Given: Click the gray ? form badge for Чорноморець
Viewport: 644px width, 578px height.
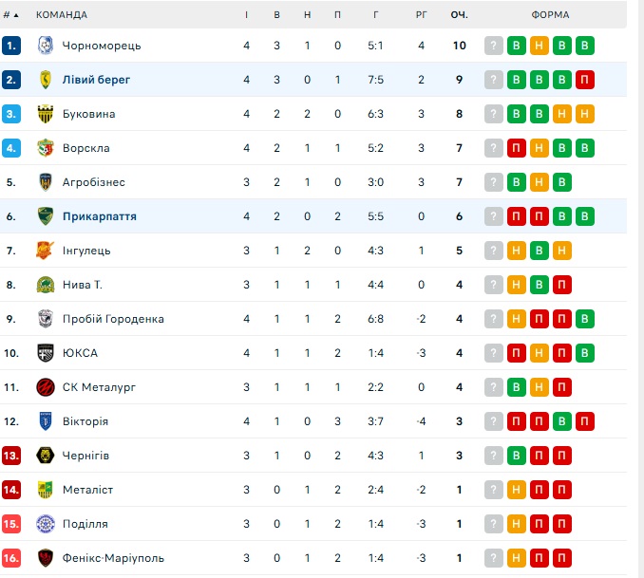Looking at the screenshot, I should pyautogui.click(x=494, y=46).
